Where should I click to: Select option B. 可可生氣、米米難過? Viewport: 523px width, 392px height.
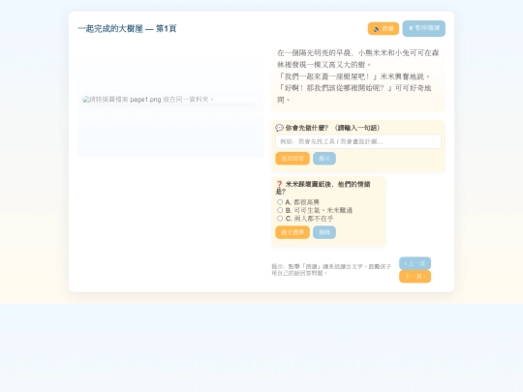click(x=280, y=210)
